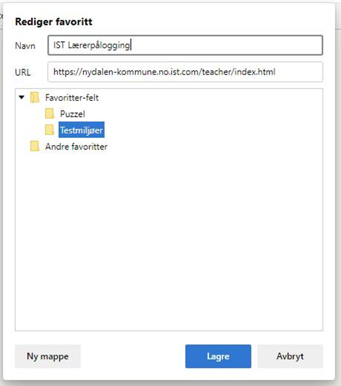Select the Favoritter-felt folder label

coord(72,98)
